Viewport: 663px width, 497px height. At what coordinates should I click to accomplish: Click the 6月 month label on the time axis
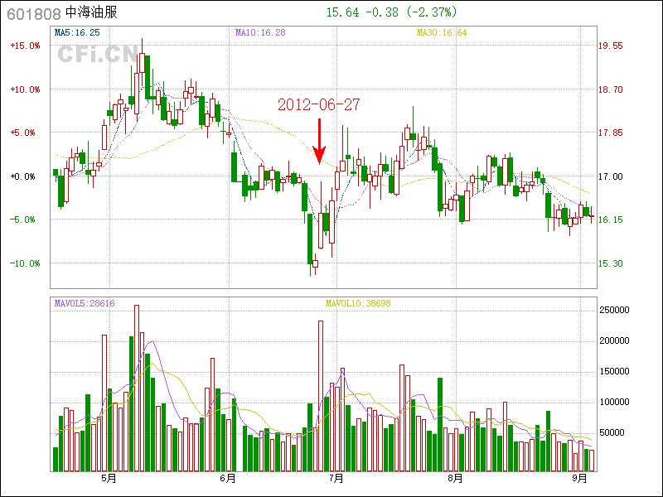coord(228,478)
